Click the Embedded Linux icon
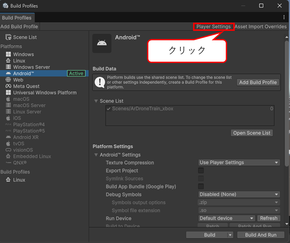The image size is (290, 243). coord(8,156)
